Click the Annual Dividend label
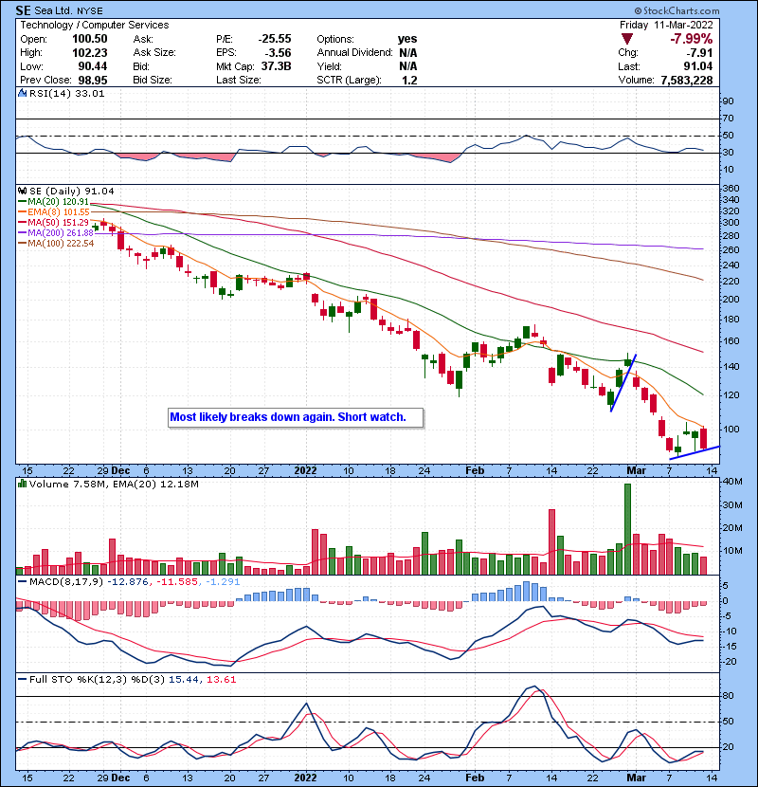758x787 pixels. 354,53
